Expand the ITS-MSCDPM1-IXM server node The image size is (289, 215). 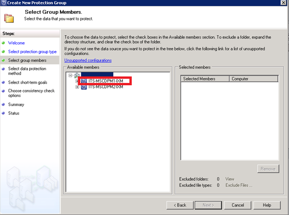(x=77, y=81)
